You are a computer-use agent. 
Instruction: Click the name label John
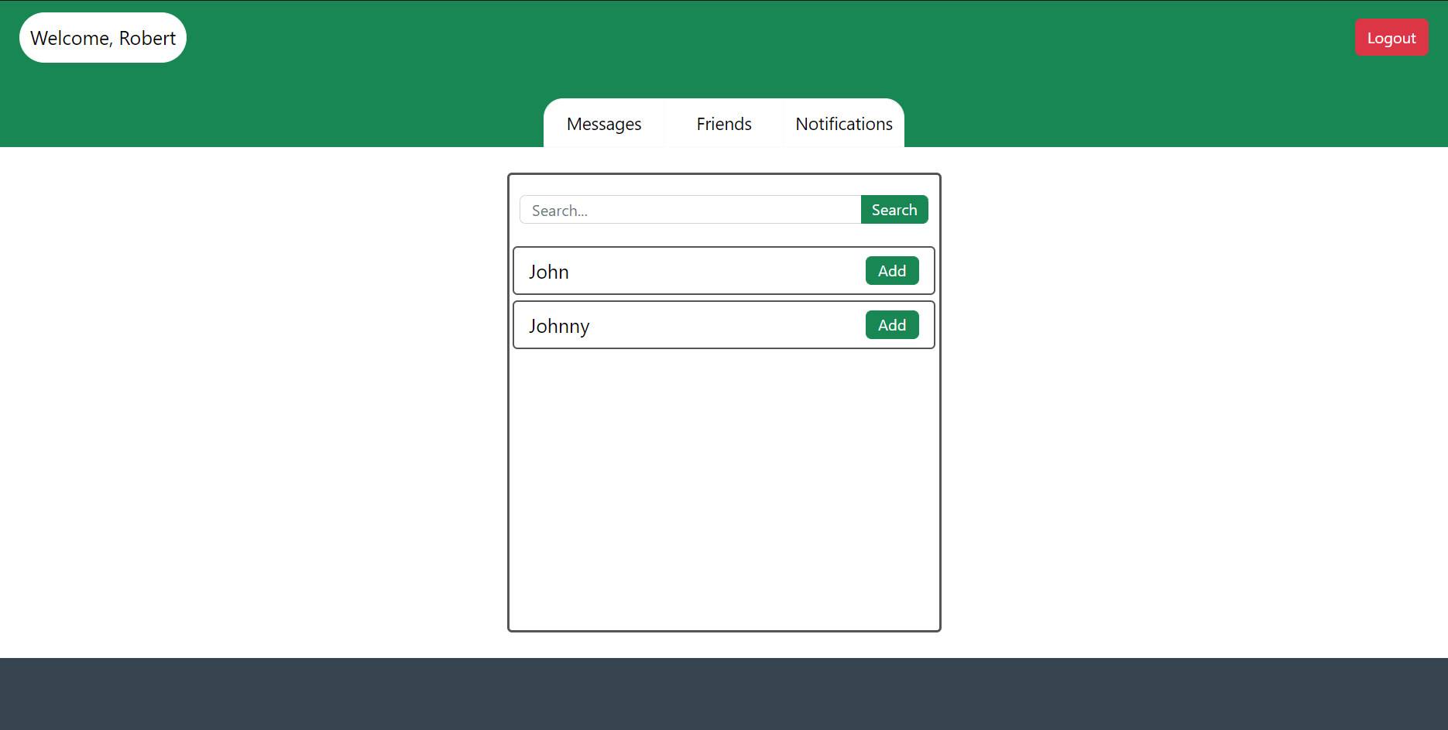click(x=549, y=271)
